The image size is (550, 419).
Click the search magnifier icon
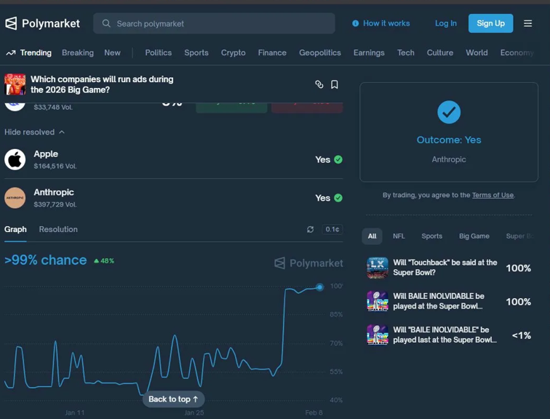(106, 23)
